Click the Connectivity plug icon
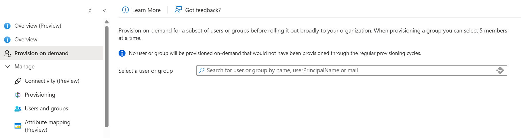 [x=18, y=81]
